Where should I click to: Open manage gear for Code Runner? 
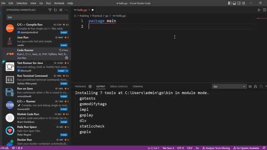[x=67, y=58]
